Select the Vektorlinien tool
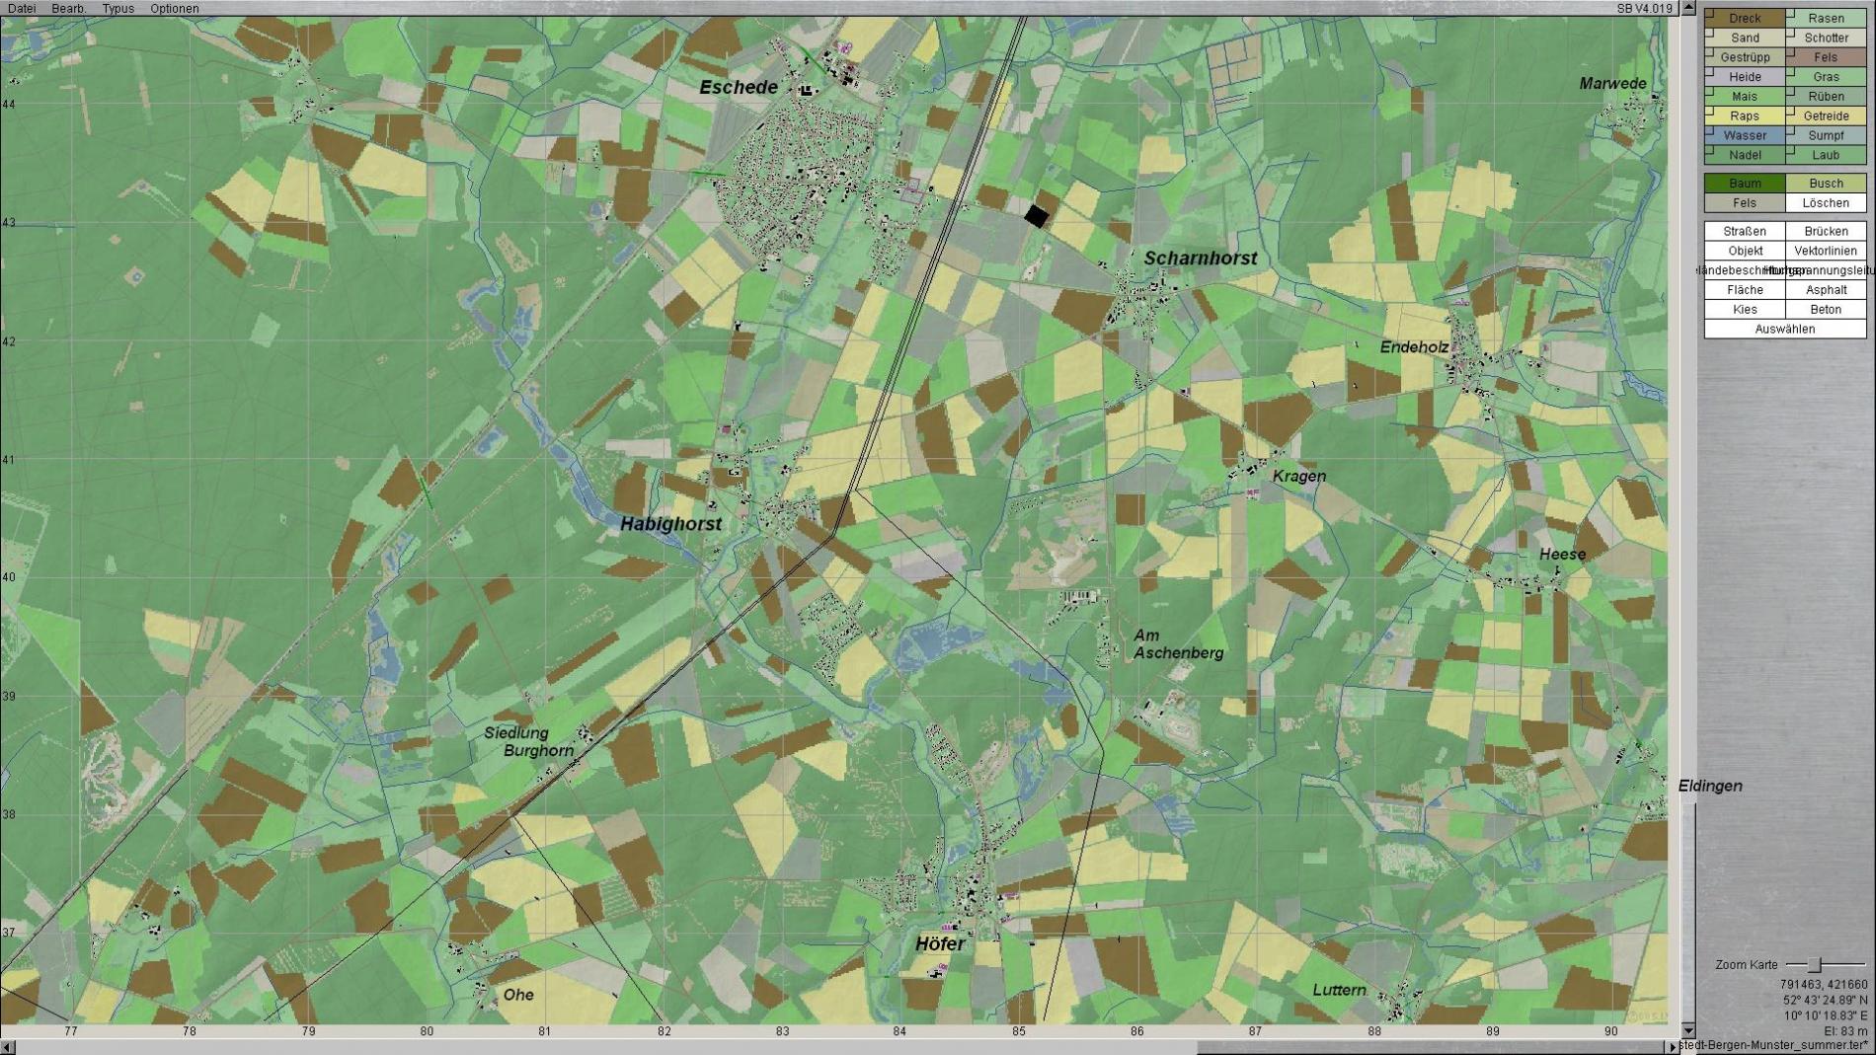This screenshot has width=1876, height=1055. click(1826, 251)
